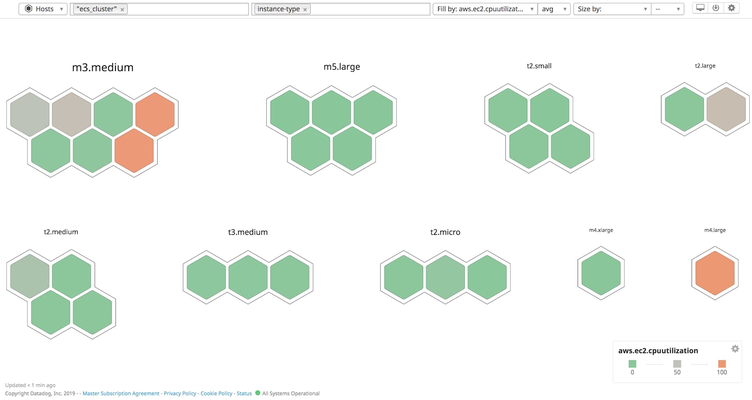Click the fullscreen monitor icon in toolbar
752x400 pixels.
tap(700, 8)
